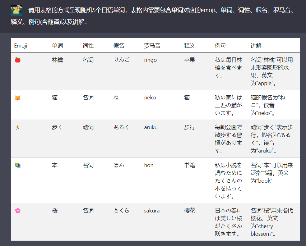Screen dimensions: 306x246
Task: Click 名词 in the ほん row
Action: pyautogui.click(x=88, y=165)
